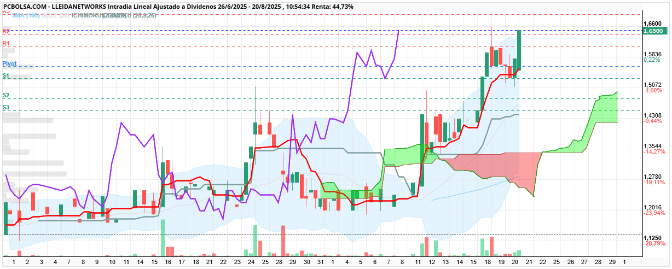
Task: Select the S1 support level label
Action: tap(6, 75)
